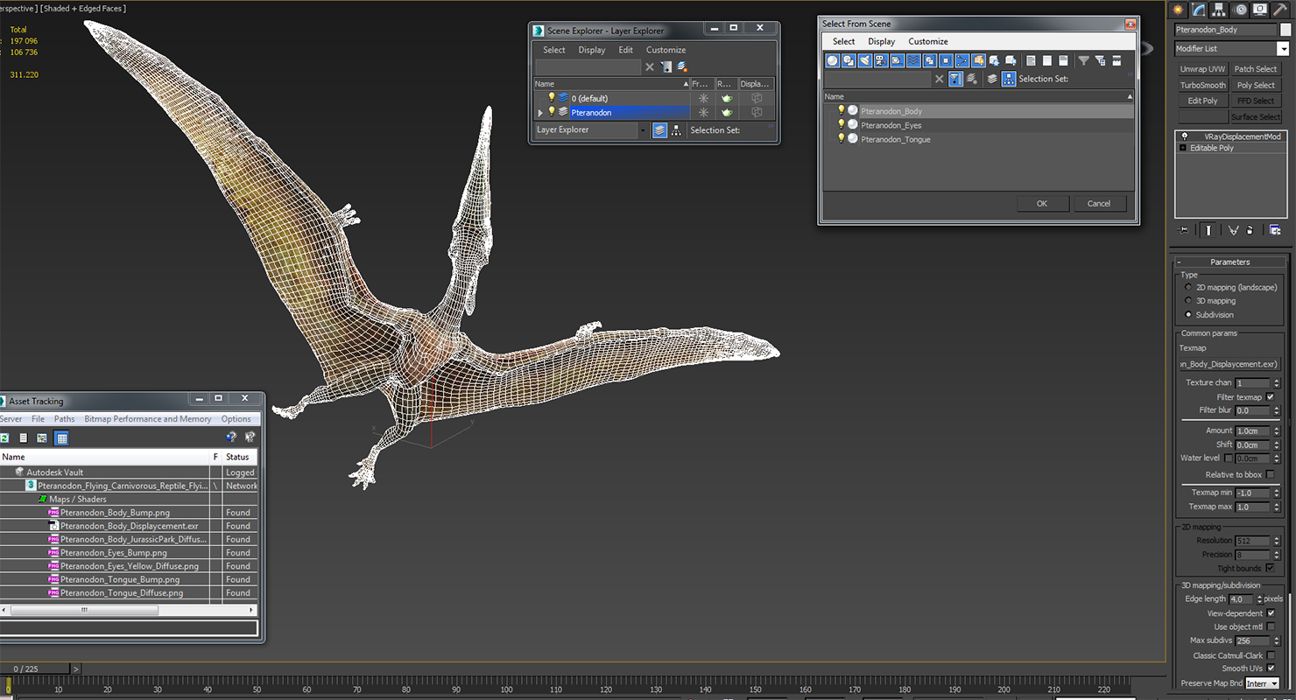Toggle VRayDisplacementMod lightbulb in modifier stack
Viewport: 1296px width, 700px height.
point(1184,136)
